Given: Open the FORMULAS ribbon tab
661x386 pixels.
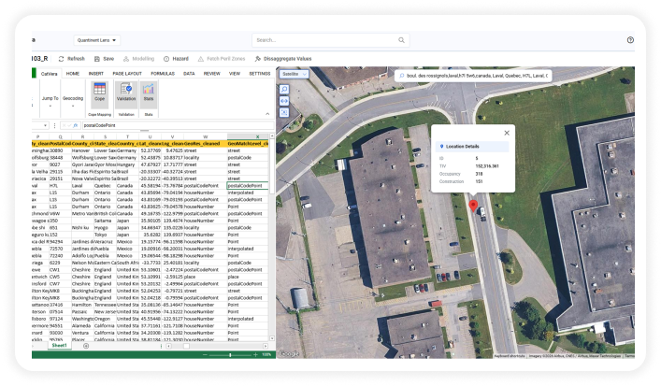Looking at the screenshot, I should tap(163, 74).
